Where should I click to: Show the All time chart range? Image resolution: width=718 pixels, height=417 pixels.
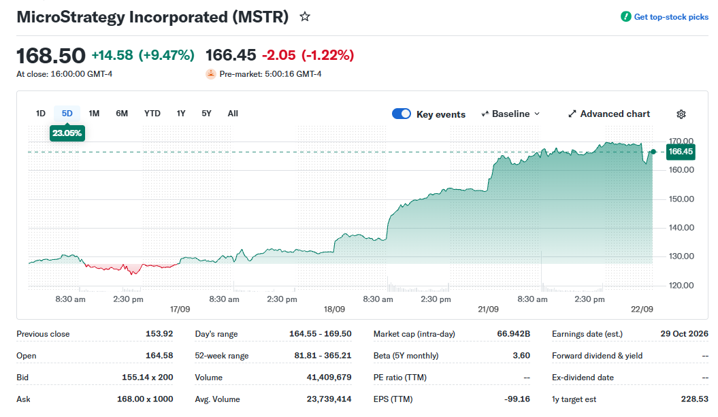point(233,114)
